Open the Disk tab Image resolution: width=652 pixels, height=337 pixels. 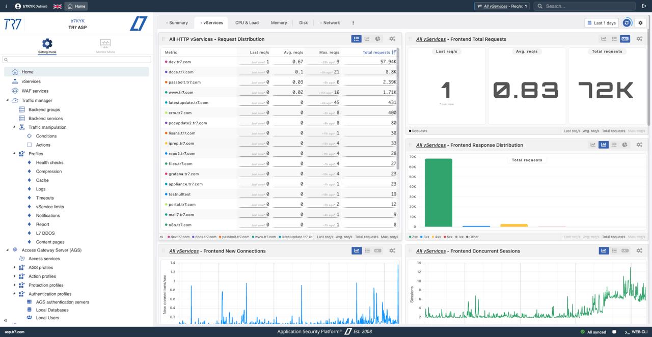[304, 23]
